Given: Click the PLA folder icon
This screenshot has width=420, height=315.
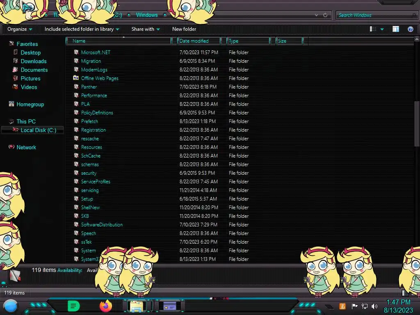Looking at the screenshot, I should (x=76, y=104).
